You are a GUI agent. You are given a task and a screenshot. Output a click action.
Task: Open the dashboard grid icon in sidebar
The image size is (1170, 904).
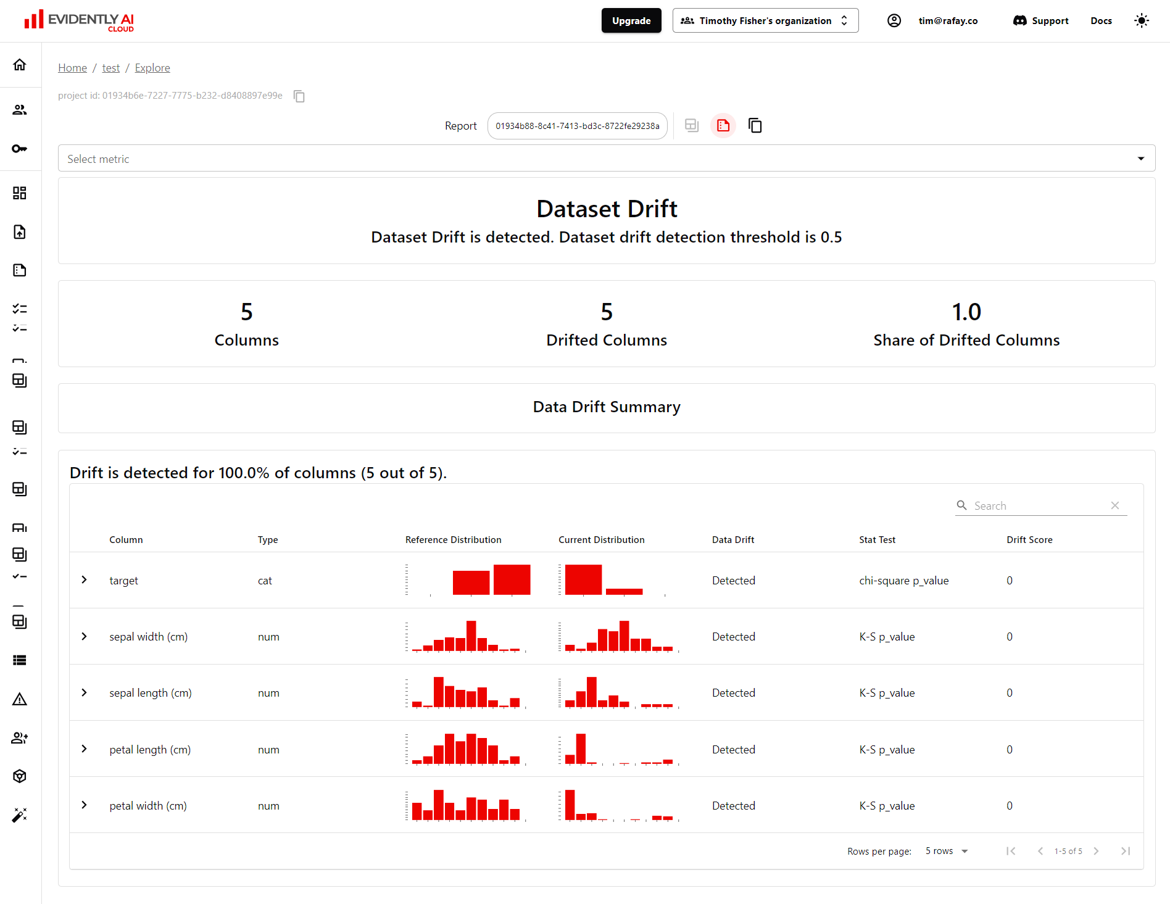20,193
